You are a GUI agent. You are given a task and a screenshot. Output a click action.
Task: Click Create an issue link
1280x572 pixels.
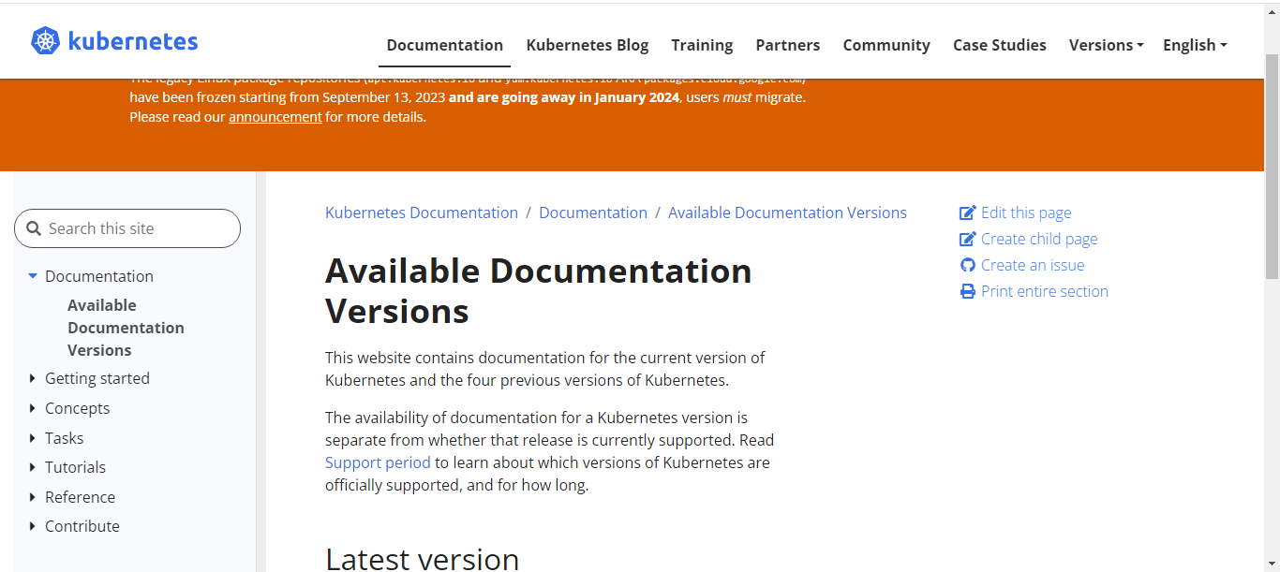point(1033,266)
